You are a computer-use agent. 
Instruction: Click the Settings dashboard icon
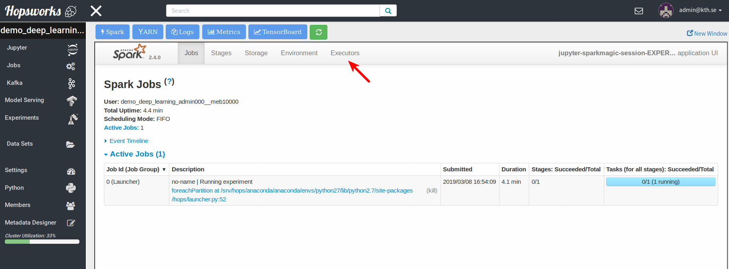pos(71,172)
